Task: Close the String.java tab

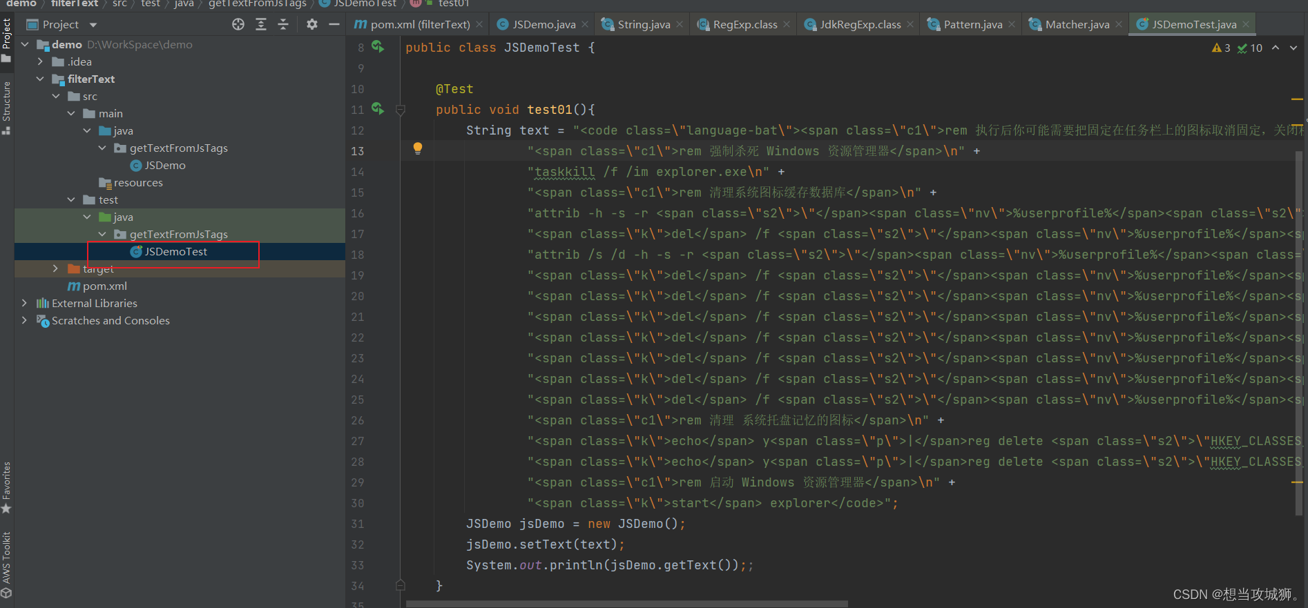Action: [x=680, y=24]
